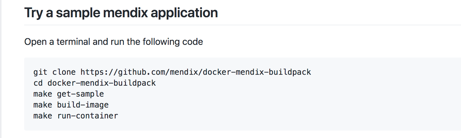
Task: Click the word 'clone' in the first code line
Action: point(64,72)
